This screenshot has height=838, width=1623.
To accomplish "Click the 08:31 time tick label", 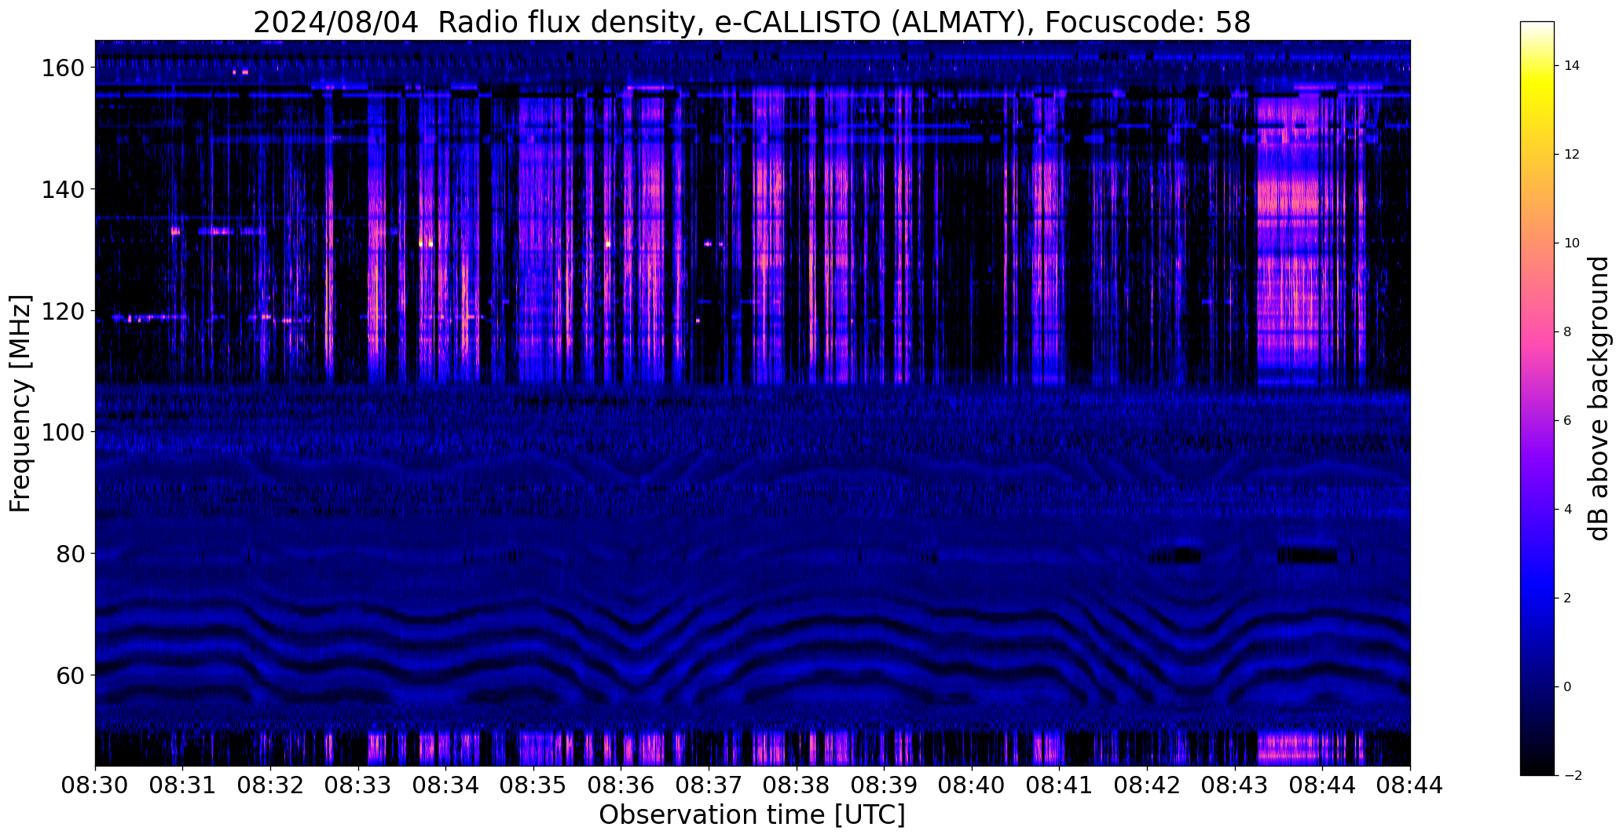I will 183,785.
